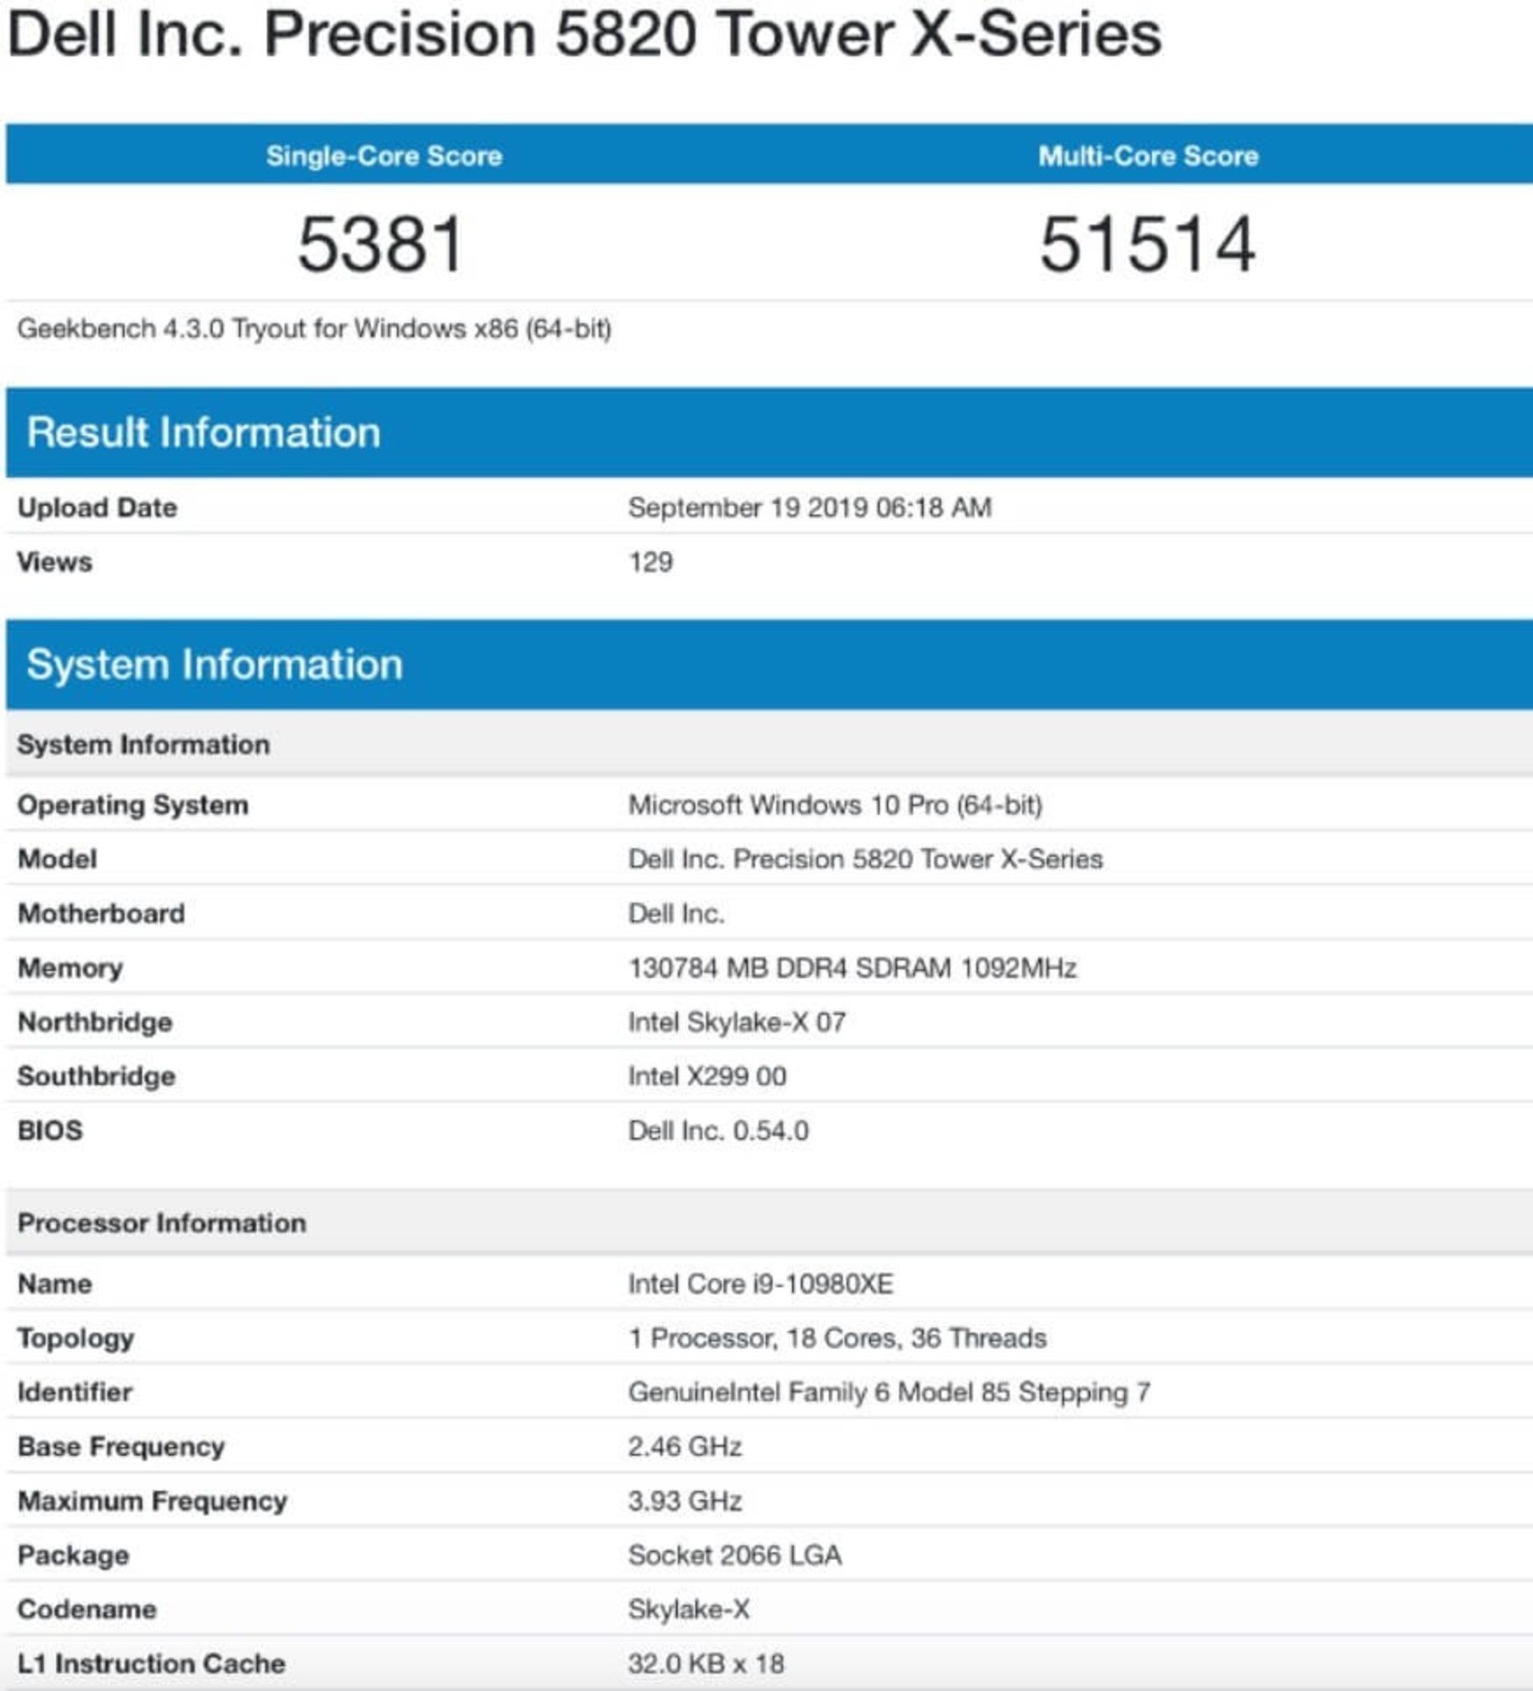Click the page title Dell Inc. Precision 5820 Tower X-Series

[x=584, y=35]
